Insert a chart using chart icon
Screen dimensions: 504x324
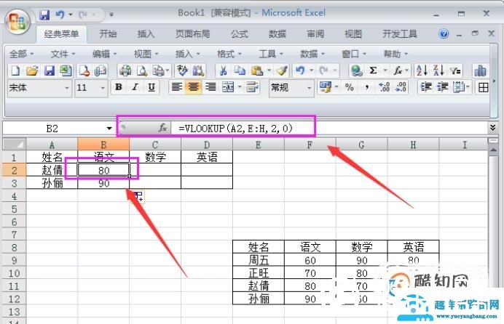pos(480,70)
